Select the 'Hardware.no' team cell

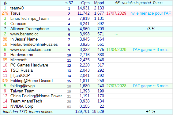coord(22,55)
